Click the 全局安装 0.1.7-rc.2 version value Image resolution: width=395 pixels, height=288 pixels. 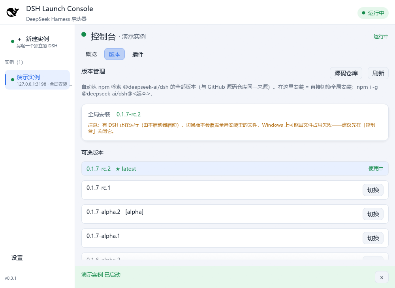click(x=128, y=114)
